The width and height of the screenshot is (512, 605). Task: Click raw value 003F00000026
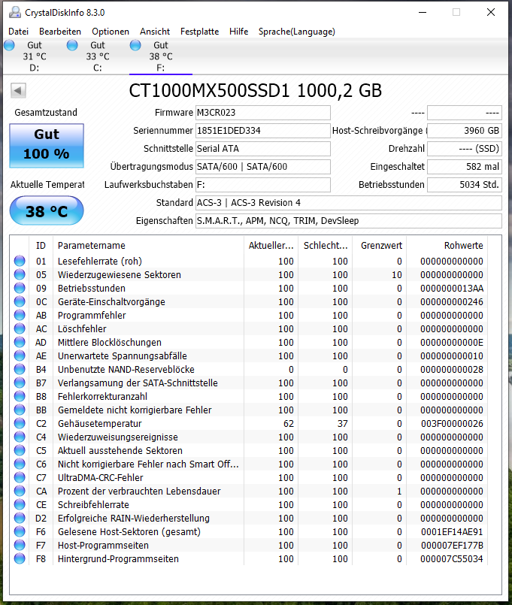[452, 423]
